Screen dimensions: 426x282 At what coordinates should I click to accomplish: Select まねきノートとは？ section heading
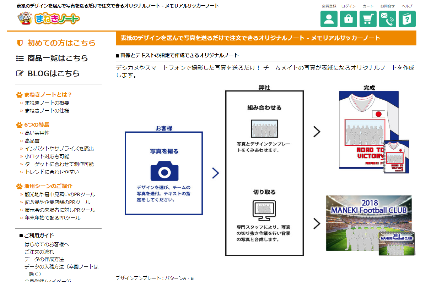tap(48, 95)
